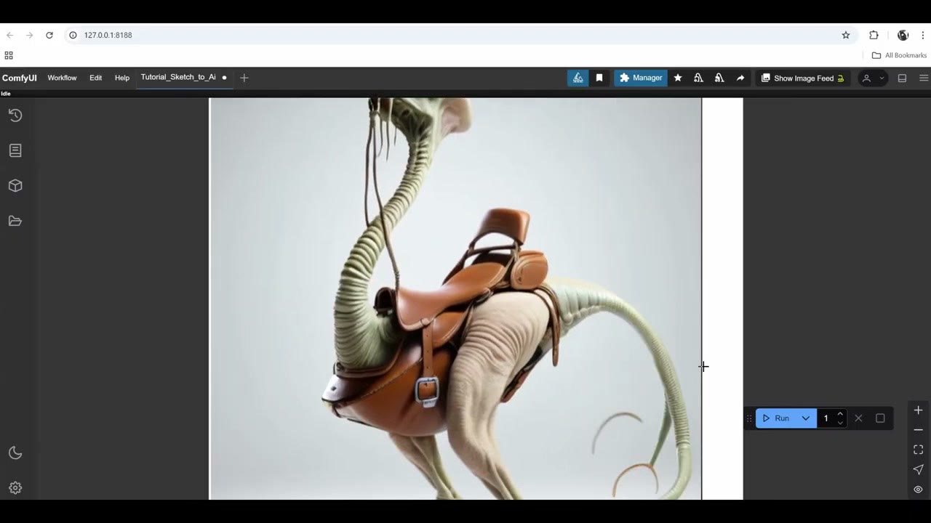The width and height of the screenshot is (931, 523).
Task: Open the queue history sidebar icon
Action: pyautogui.click(x=15, y=115)
